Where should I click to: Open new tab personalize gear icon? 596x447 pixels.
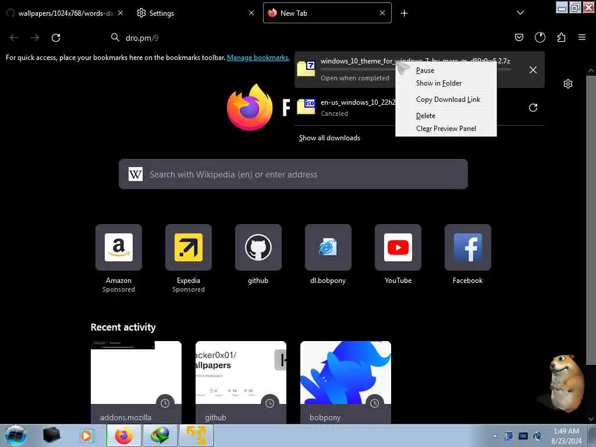[567, 84]
